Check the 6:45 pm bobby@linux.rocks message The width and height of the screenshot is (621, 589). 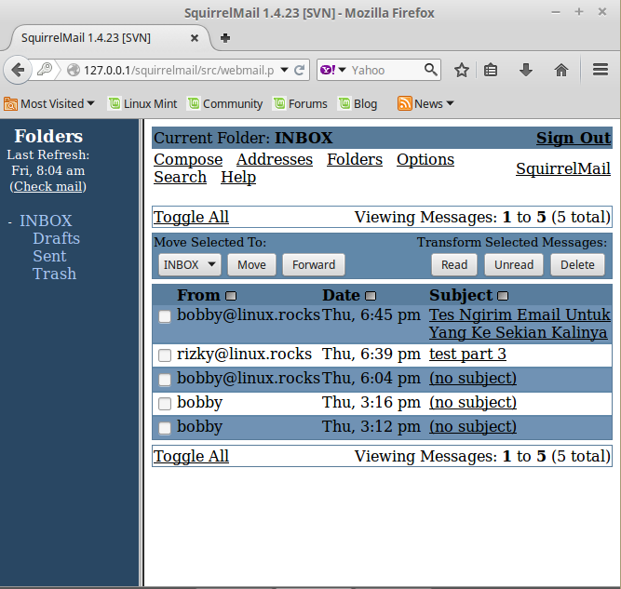[x=165, y=316]
